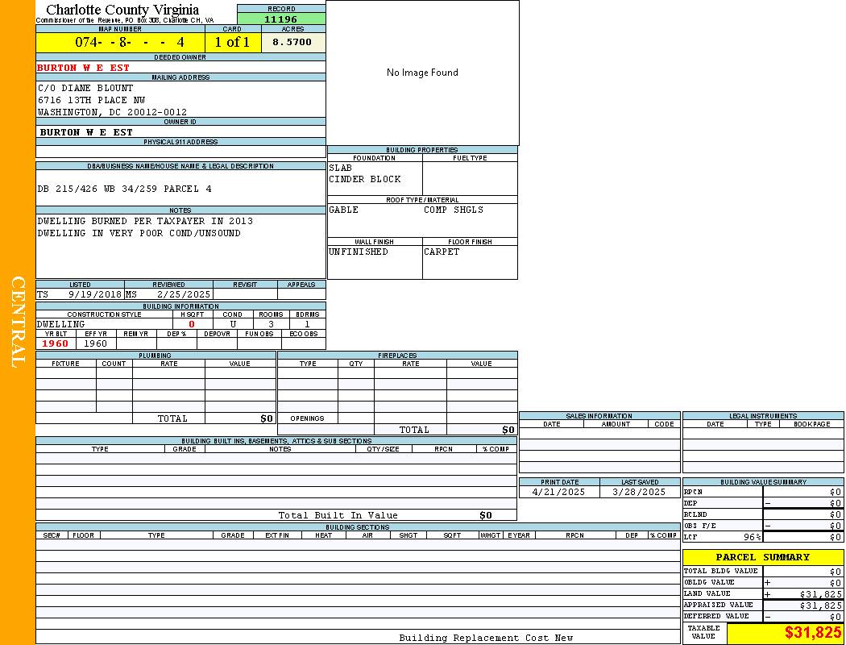846x645 pixels.
Task: Select the map number 074-8 field
Action: (x=120, y=42)
